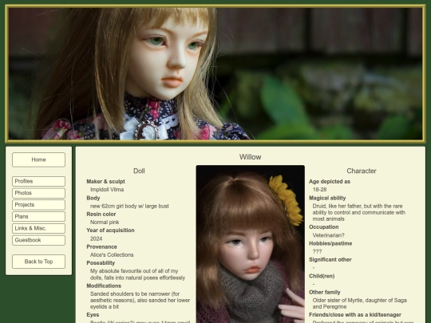Visit Links & Misc. page
The image size is (431, 323).
pos(38,229)
